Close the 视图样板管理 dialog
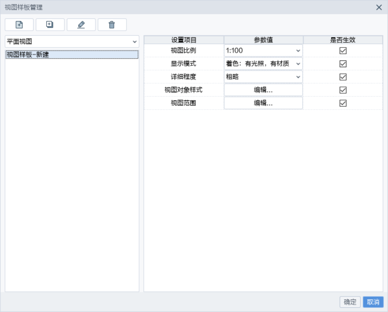 [x=379, y=8]
